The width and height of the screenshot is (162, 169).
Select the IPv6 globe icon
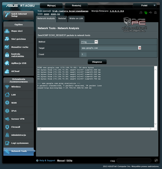(7, 111)
